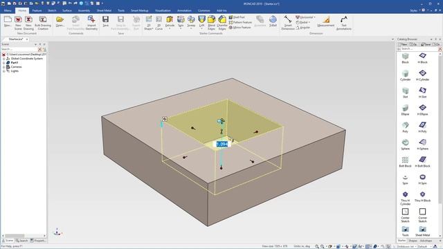Click the New Scene icon

pyautogui.click(x=18, y=23)
